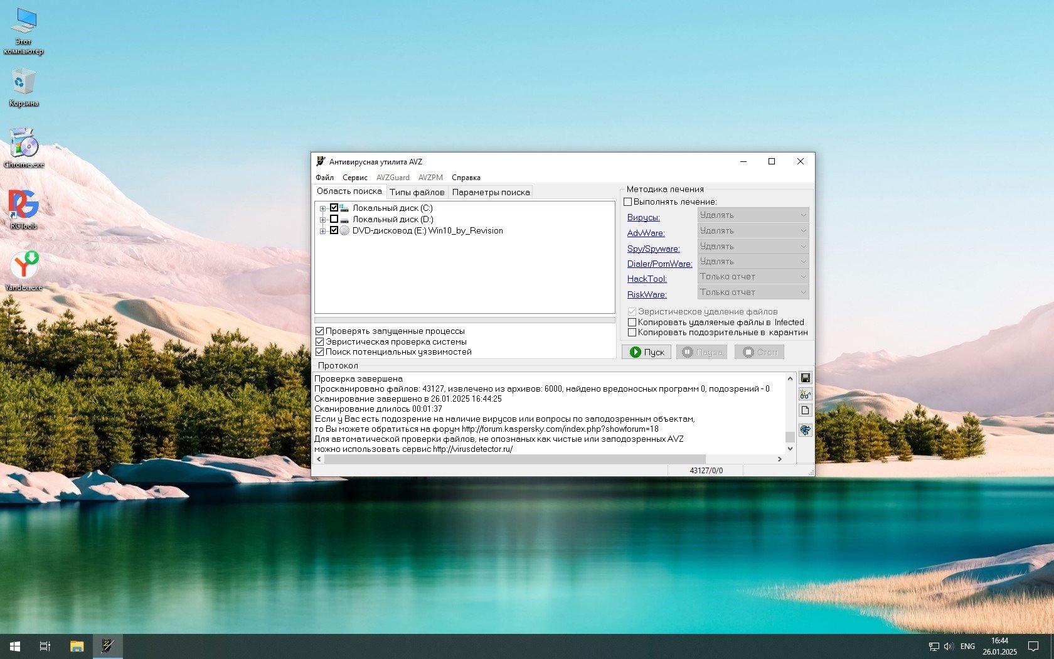
Task: Open the HackTool action dropdown
Action: [753, 277]
